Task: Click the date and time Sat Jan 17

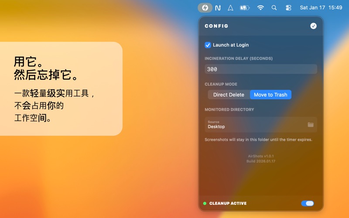Action: click(321, 7)
